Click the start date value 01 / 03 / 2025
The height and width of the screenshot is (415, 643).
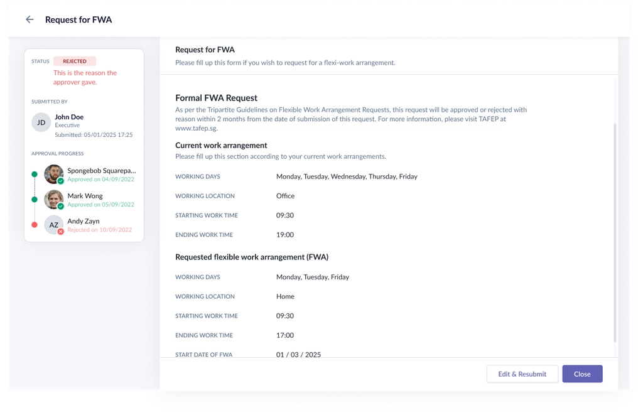point(298,354)
